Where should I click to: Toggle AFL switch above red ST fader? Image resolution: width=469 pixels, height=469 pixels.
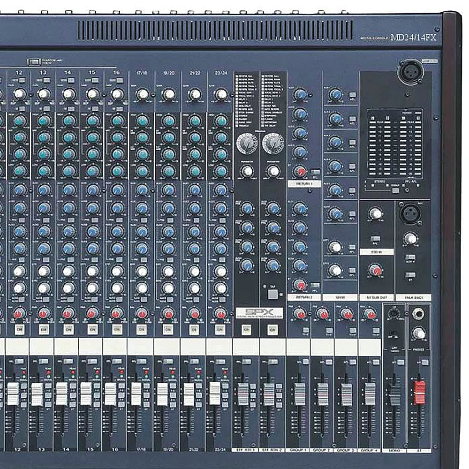pos(424,362)
